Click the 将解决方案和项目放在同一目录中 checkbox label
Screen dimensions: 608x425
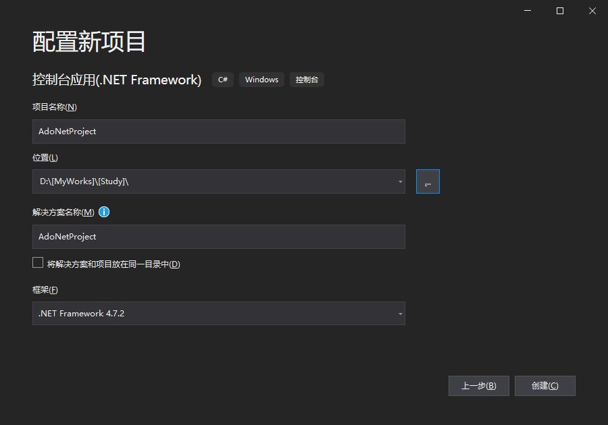(113, 264)
